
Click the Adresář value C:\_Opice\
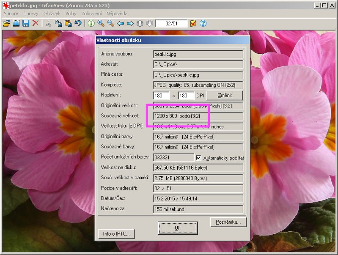click(198, 64)
